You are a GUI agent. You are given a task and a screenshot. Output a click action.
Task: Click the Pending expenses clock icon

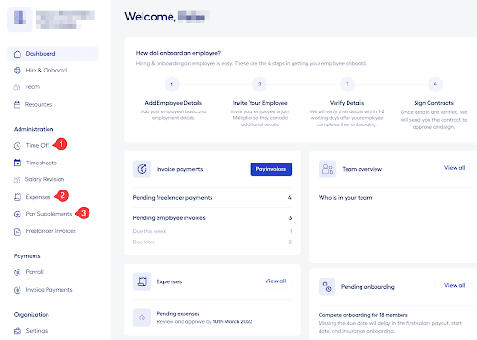pyautogui.click(x=142, y=318)
